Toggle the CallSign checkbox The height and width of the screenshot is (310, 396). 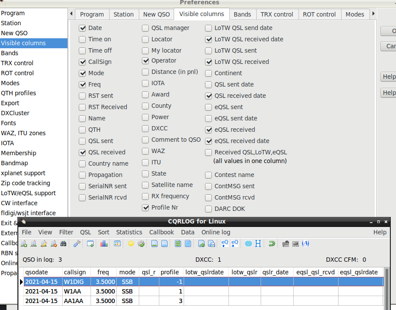pos(82,62)
